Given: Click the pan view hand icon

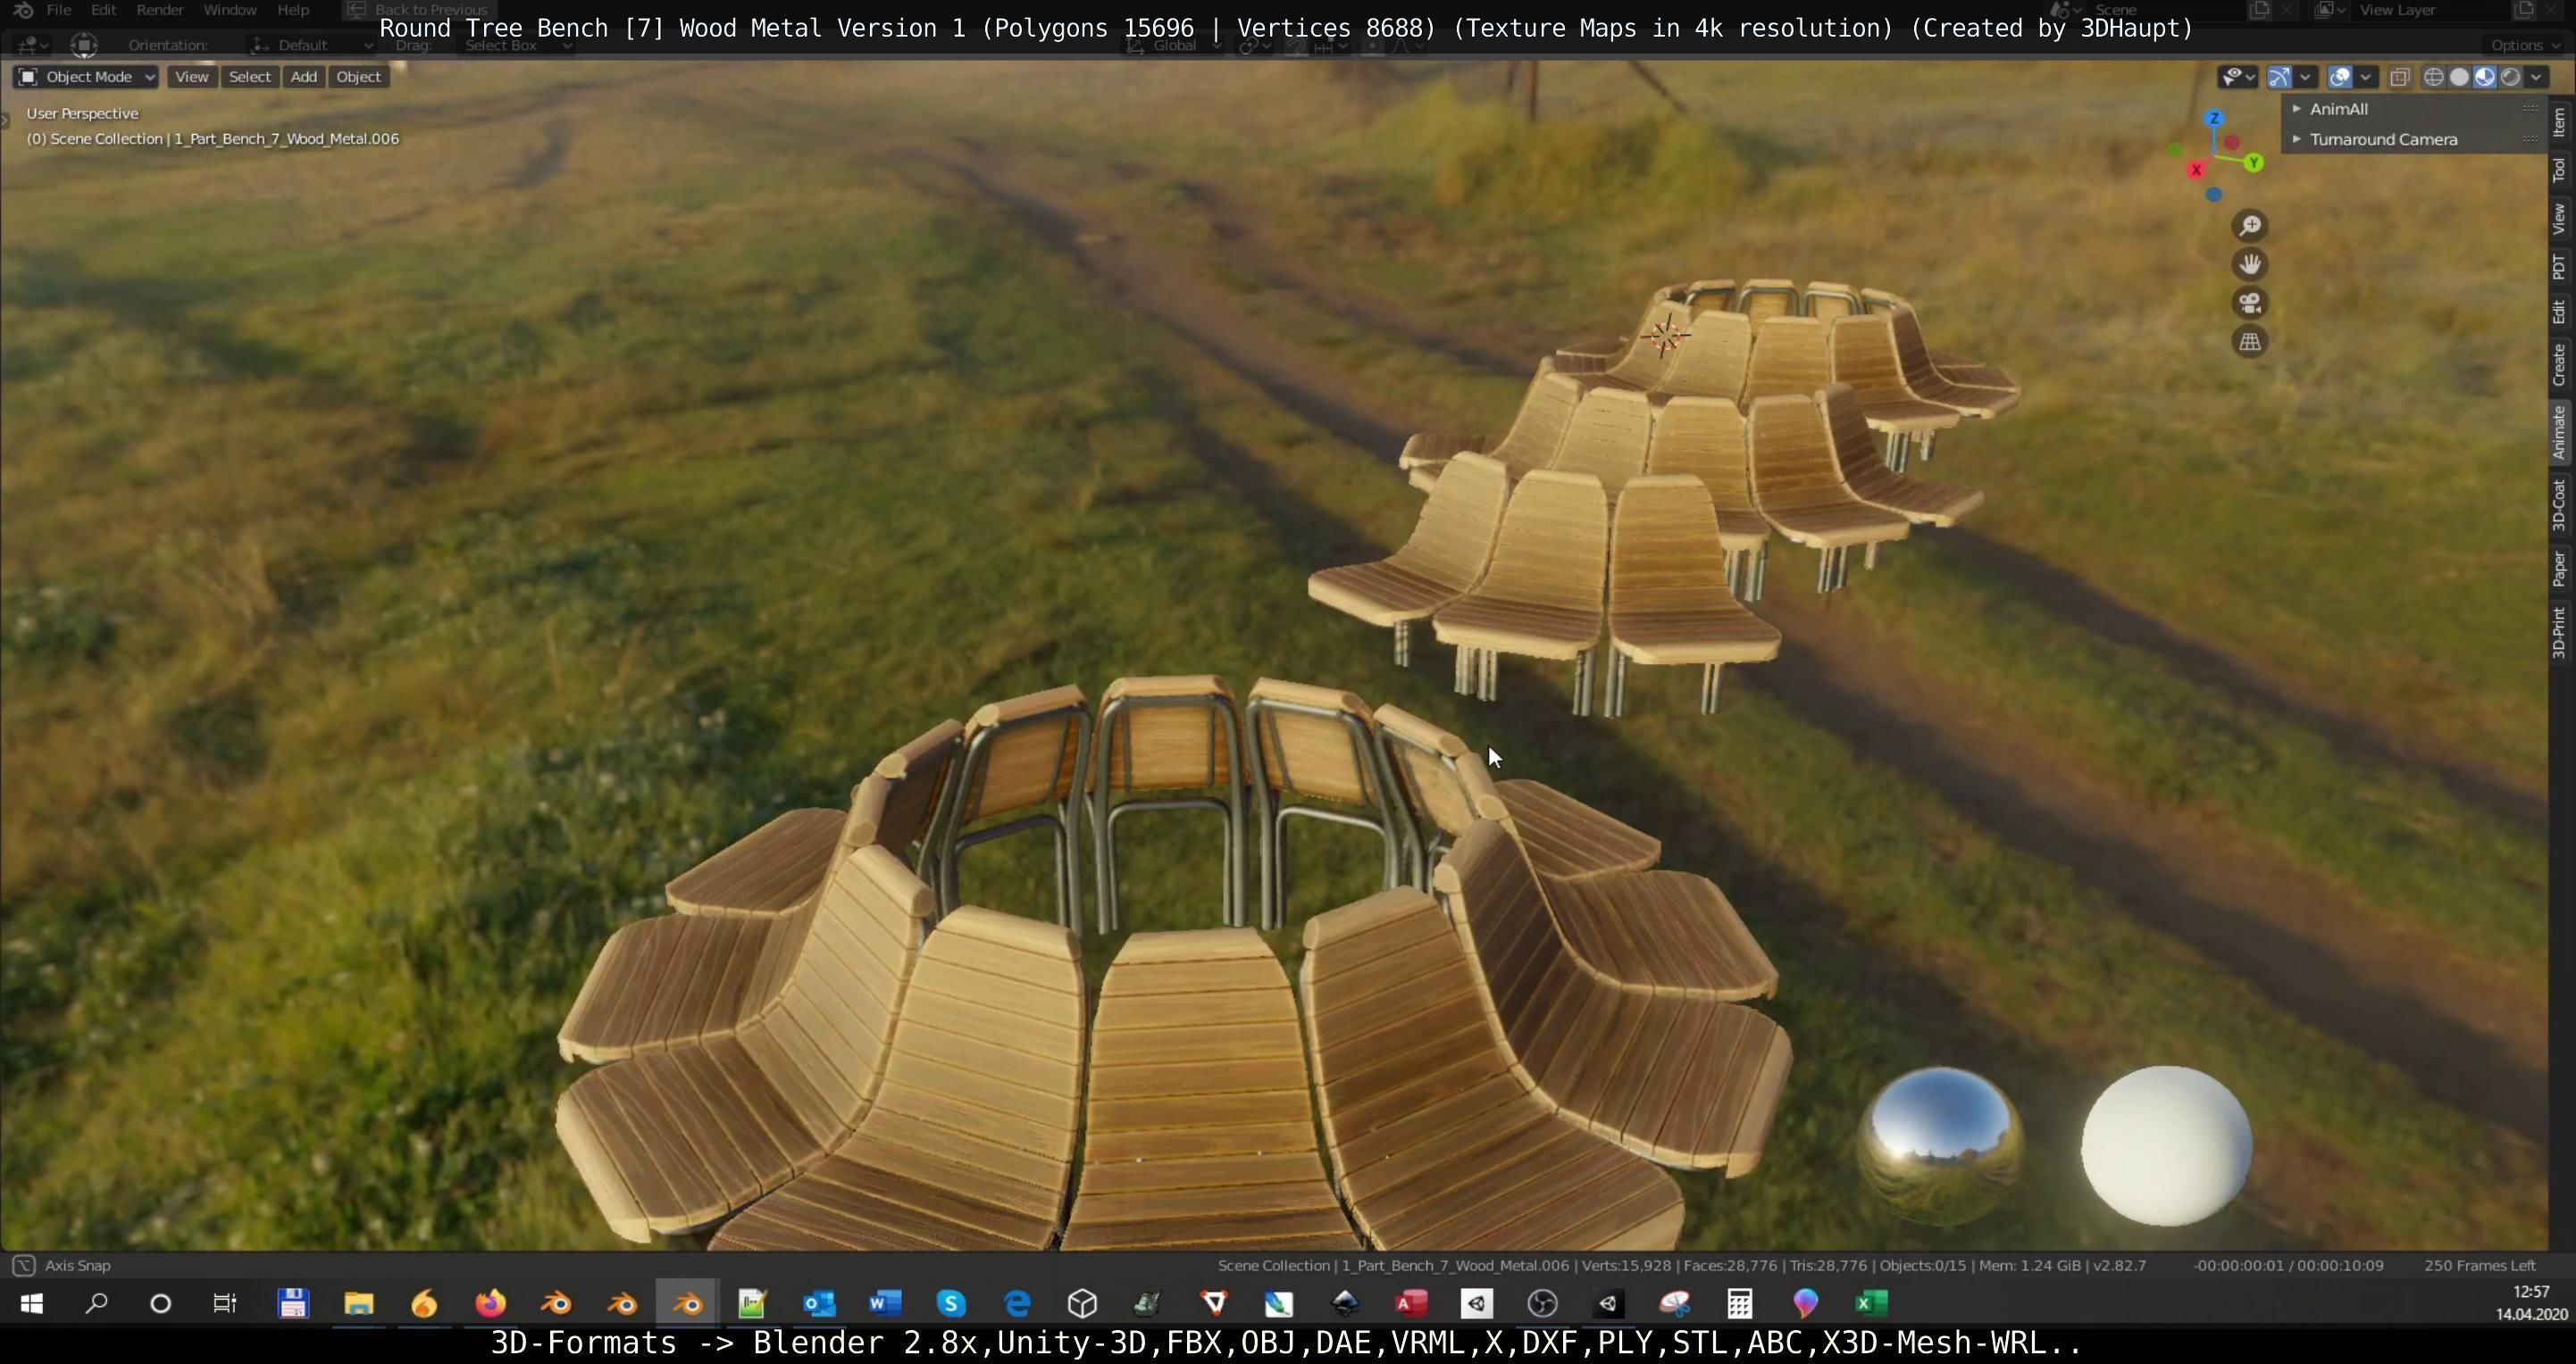Looking at the screenshot, I should tap(2249, 265).
